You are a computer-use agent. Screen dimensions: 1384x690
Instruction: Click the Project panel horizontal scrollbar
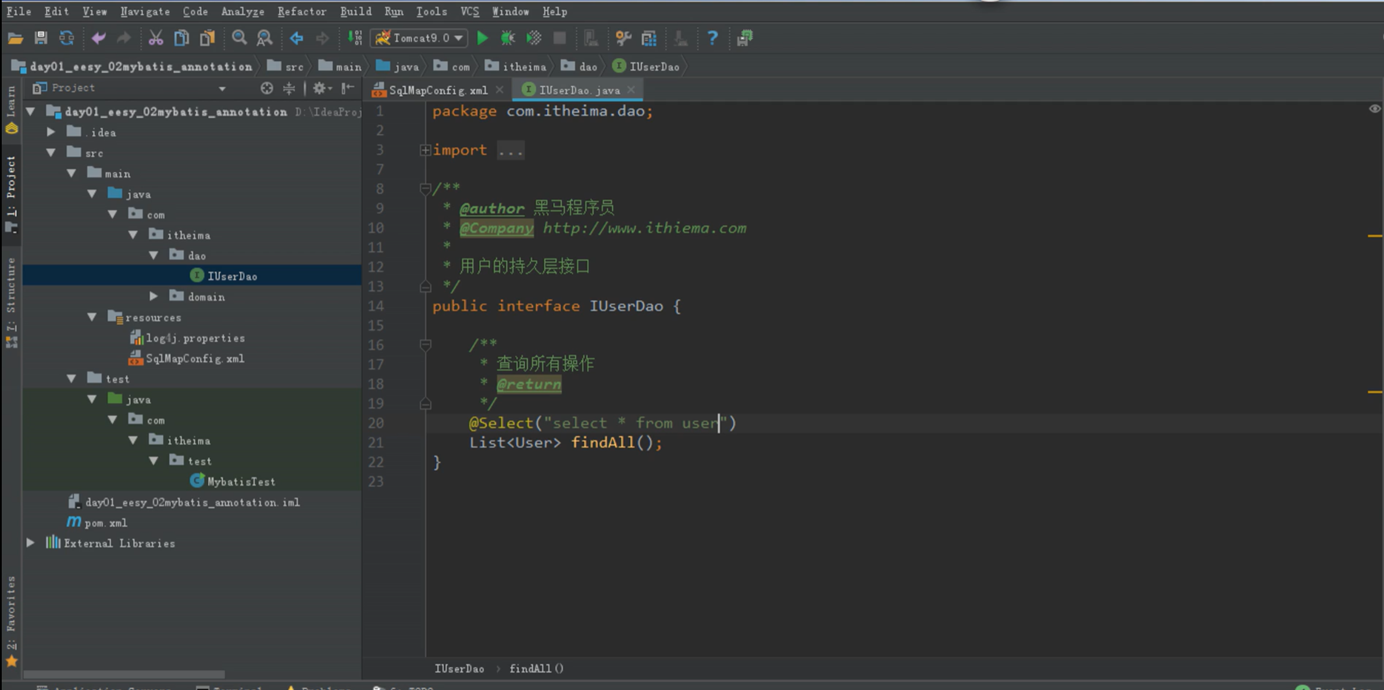click(x=124, y=674)
